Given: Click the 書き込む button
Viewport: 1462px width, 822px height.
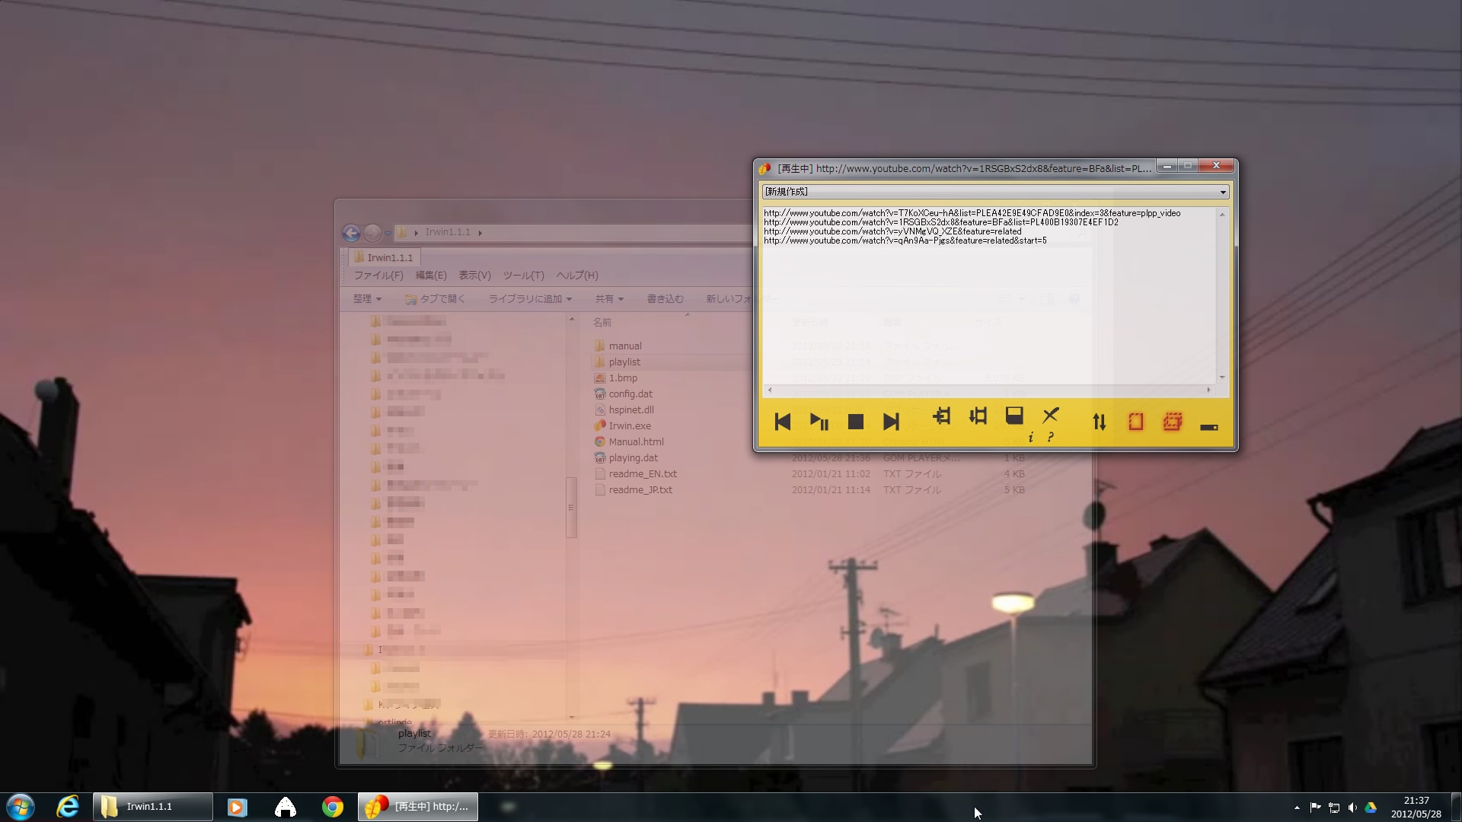Looking at the screenshot, I should click(x=665, y=299).
